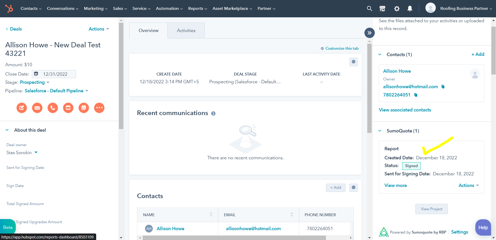Viewport: 496px width, 240px height.
Task: Collapse the Contacts (1) sidebar section
Action: (x=380, y=55)
